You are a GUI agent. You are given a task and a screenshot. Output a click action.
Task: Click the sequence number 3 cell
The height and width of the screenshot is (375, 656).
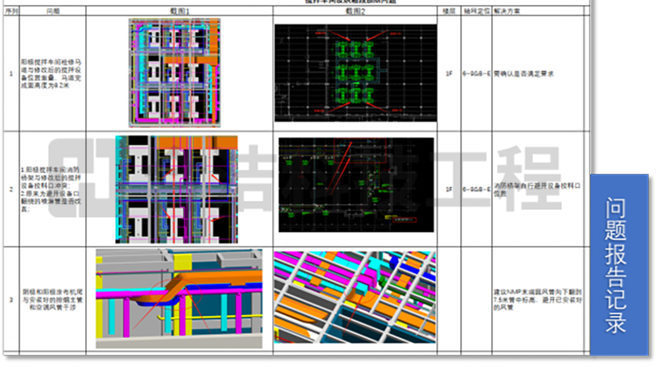11,300
